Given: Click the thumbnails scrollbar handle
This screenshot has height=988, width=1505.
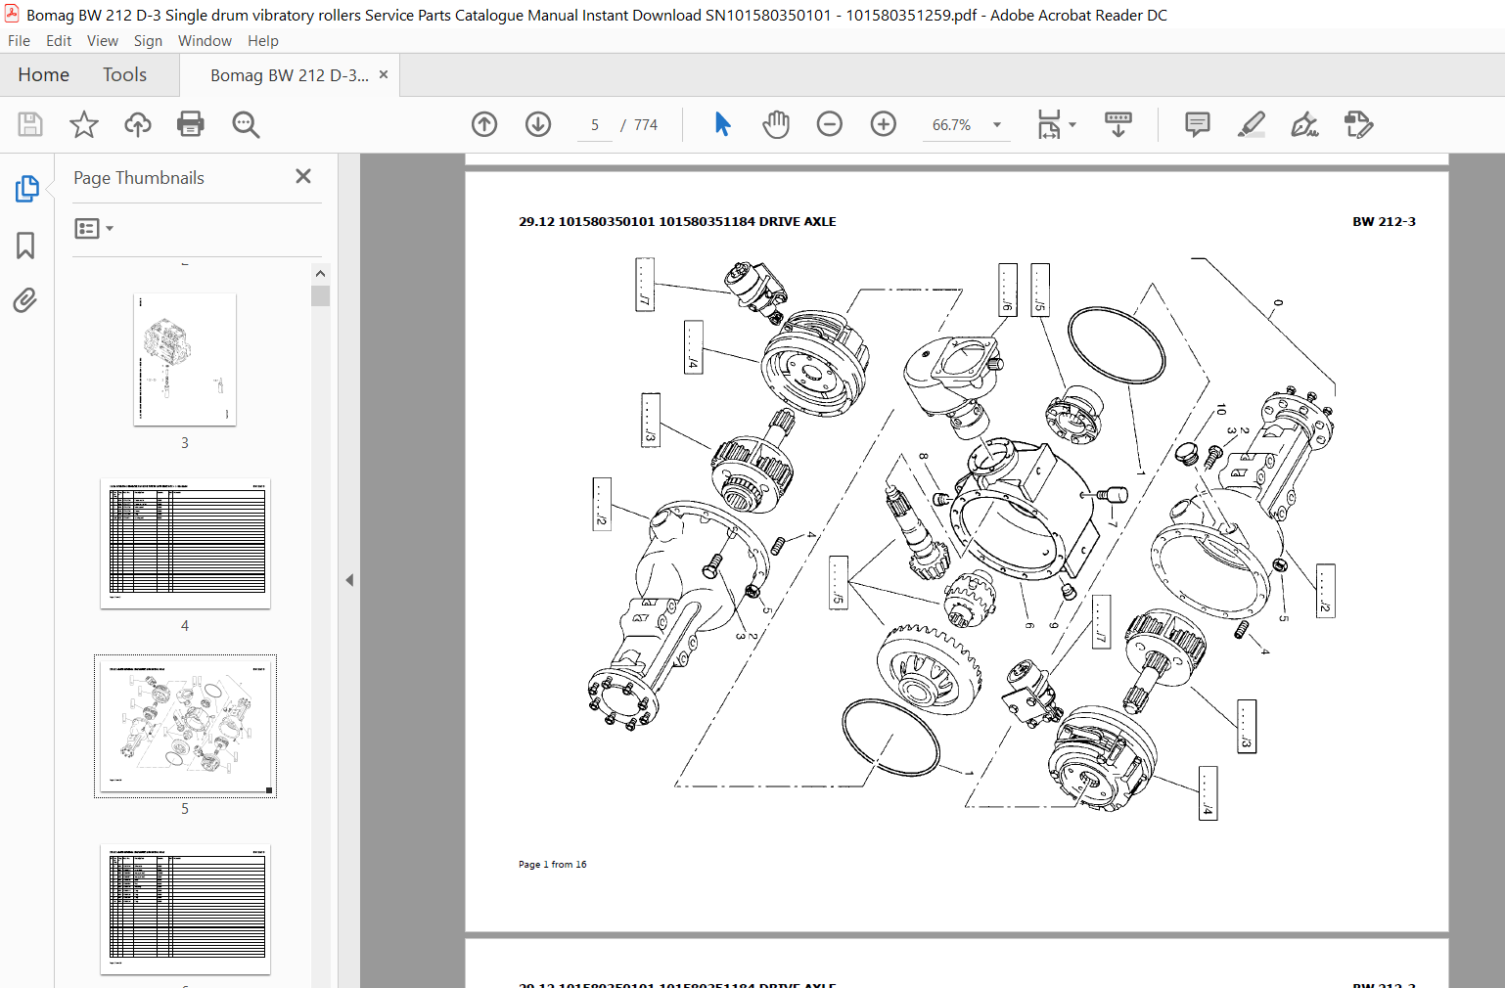Looking at the screenshot, I should coord(320,295).
